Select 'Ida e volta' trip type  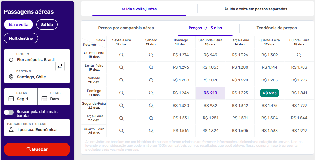pyautogui.click(x=18, y=24)
